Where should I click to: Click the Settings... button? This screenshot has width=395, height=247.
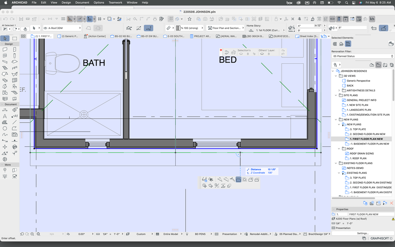tap(363, 233)
